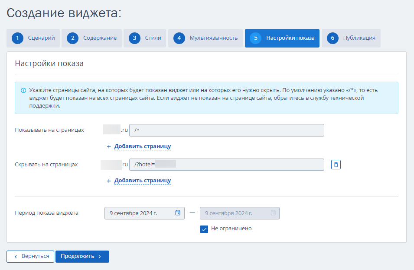This screenshot has height=270, width=414.
Task: Click the Вернуться button
Action: pyautogui.click(x=30, y=257)
